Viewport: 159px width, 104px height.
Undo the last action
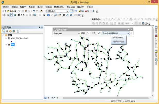tap(34, 11)
